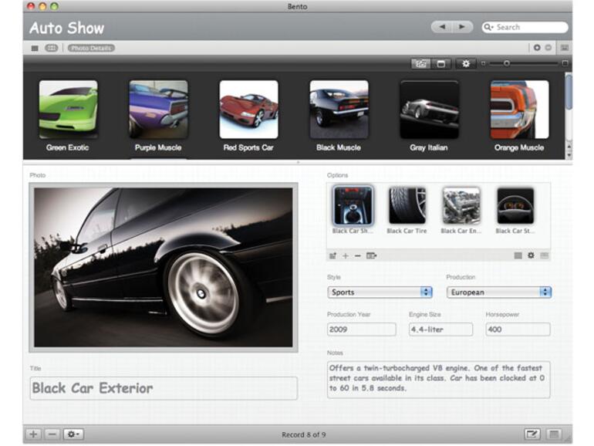Screen dimensions: 594x446
Task: Toggle the form edit mode icon at bottom right
Action: [532, 434]
